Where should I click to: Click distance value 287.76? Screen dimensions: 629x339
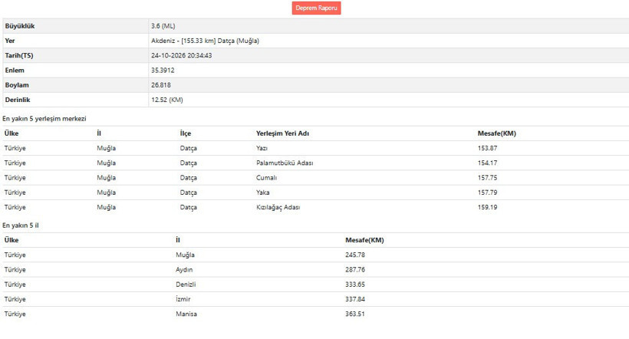coord(354,270)
